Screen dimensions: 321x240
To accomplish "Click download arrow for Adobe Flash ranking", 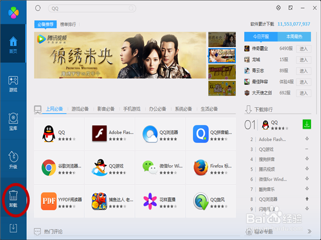I will coord(307,139).
